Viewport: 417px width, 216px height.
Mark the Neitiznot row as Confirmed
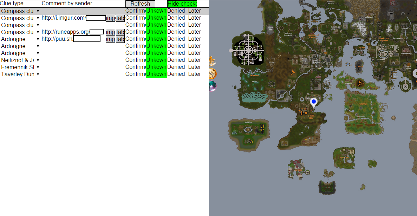pyautogui.click(x=136, y=60)
